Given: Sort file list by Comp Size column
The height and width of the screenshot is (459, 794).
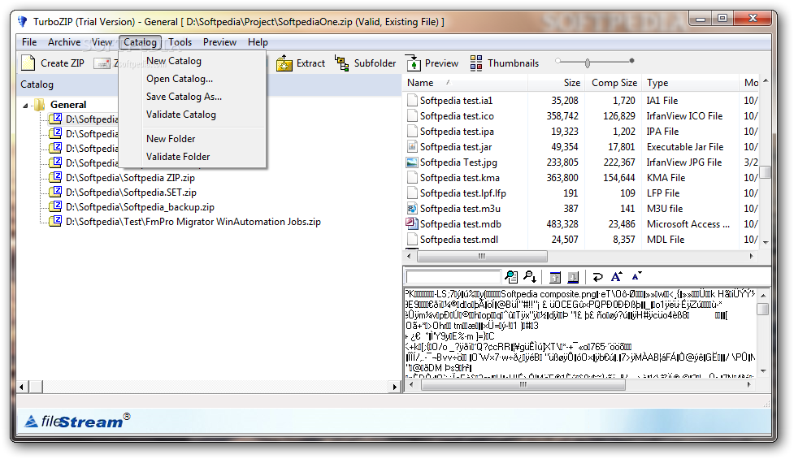Looking at the screenshot, I should pyautogui.click(x=614, y=83).
